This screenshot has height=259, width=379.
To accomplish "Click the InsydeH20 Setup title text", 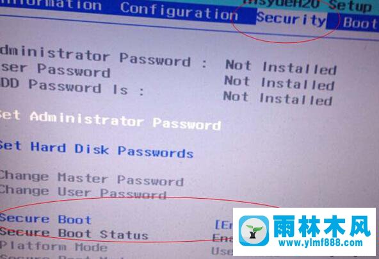I will 308,5.
